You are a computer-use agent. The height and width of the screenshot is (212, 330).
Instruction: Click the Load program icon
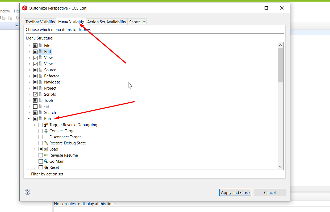pyautogui.click(x=46, y=149)
